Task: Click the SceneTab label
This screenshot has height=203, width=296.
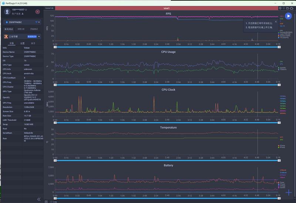Action: (x=49, y=8)
